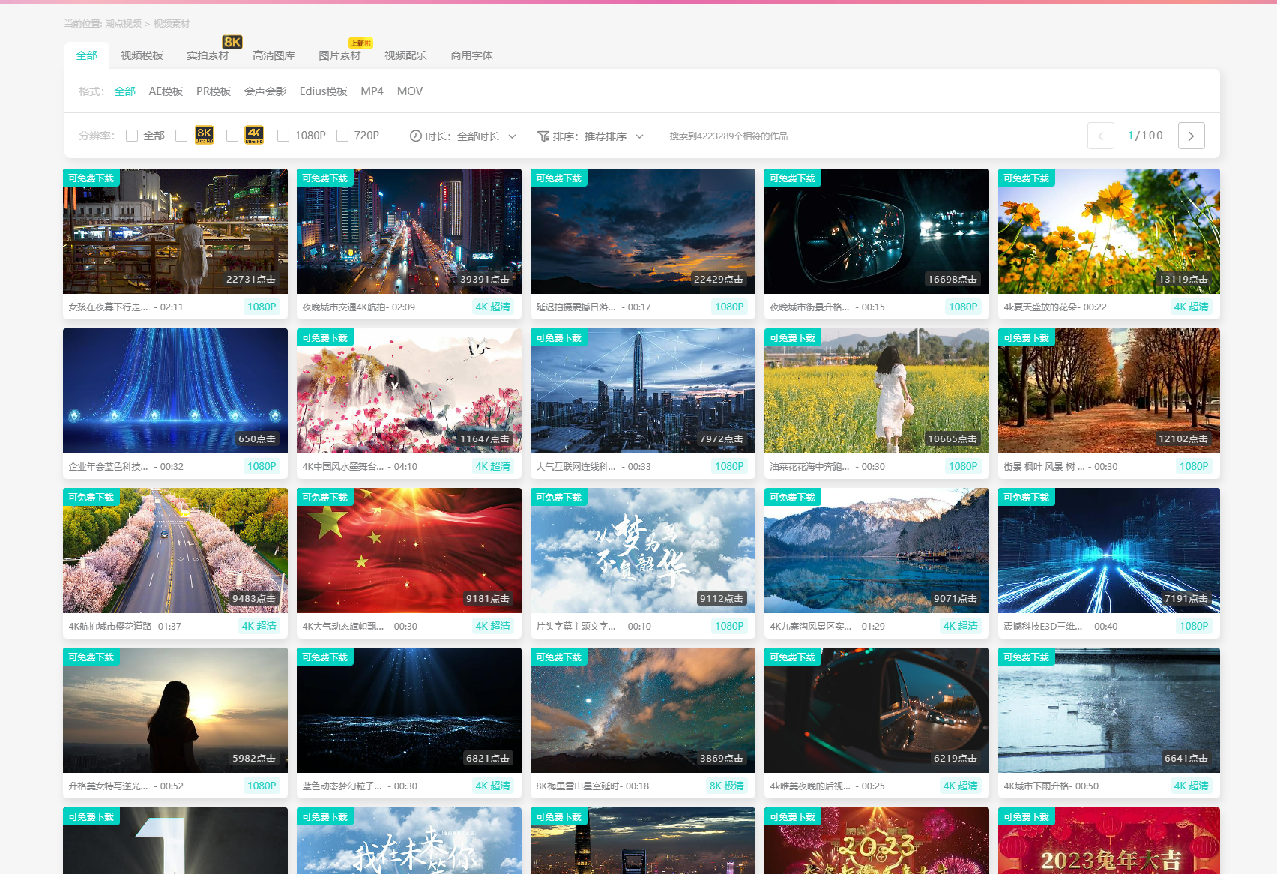Open the 升格美女特写逆光 silhouette thumbnail

pos(175,710)
